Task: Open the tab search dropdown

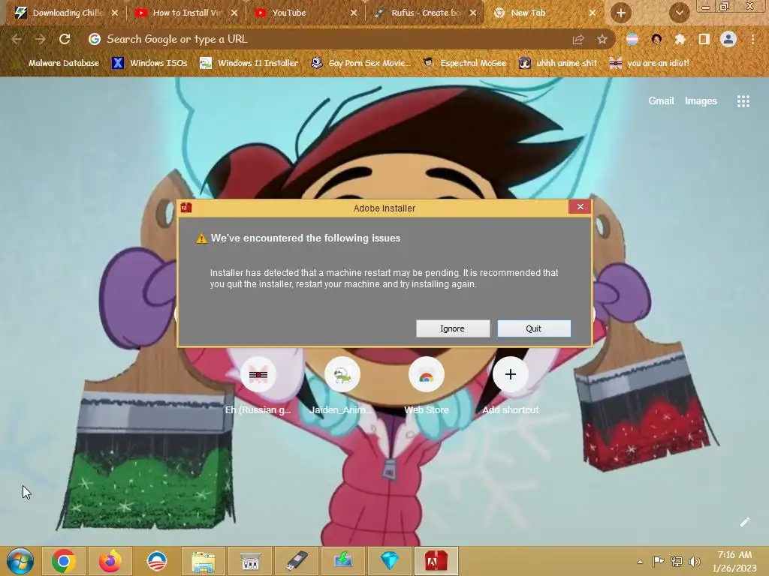Action: pos(679,13)
